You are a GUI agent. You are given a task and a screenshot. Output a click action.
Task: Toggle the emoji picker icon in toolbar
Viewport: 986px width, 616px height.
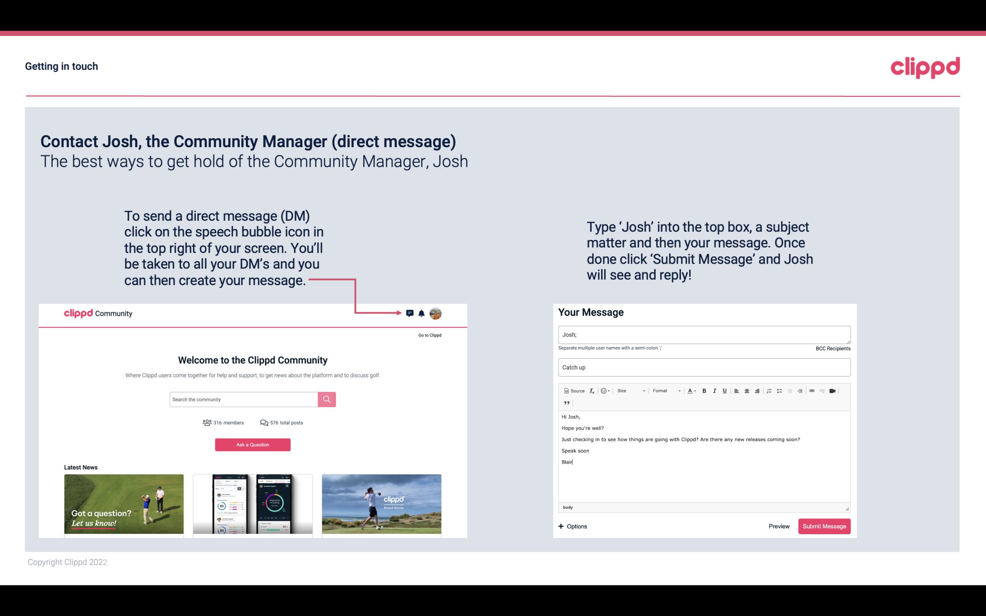pyautogui.click(x=603, y=391)
